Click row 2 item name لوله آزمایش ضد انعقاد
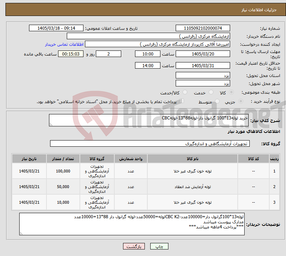 [192, 187]
